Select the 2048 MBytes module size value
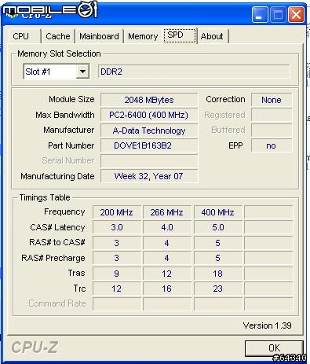The image size is (310, 364). [149, 100]
